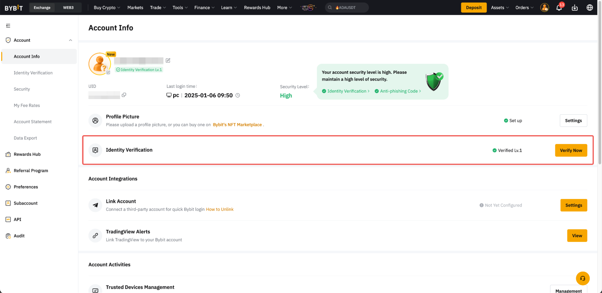Click the login history clock icon

pos(238,95)
